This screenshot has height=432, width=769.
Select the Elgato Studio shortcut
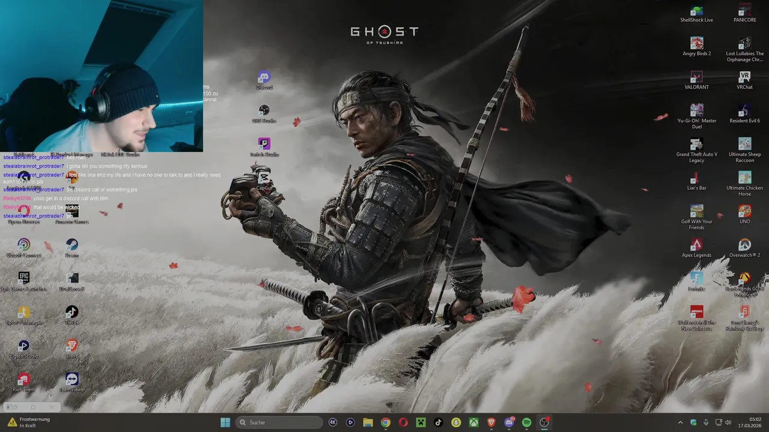[x=23, y=349]
